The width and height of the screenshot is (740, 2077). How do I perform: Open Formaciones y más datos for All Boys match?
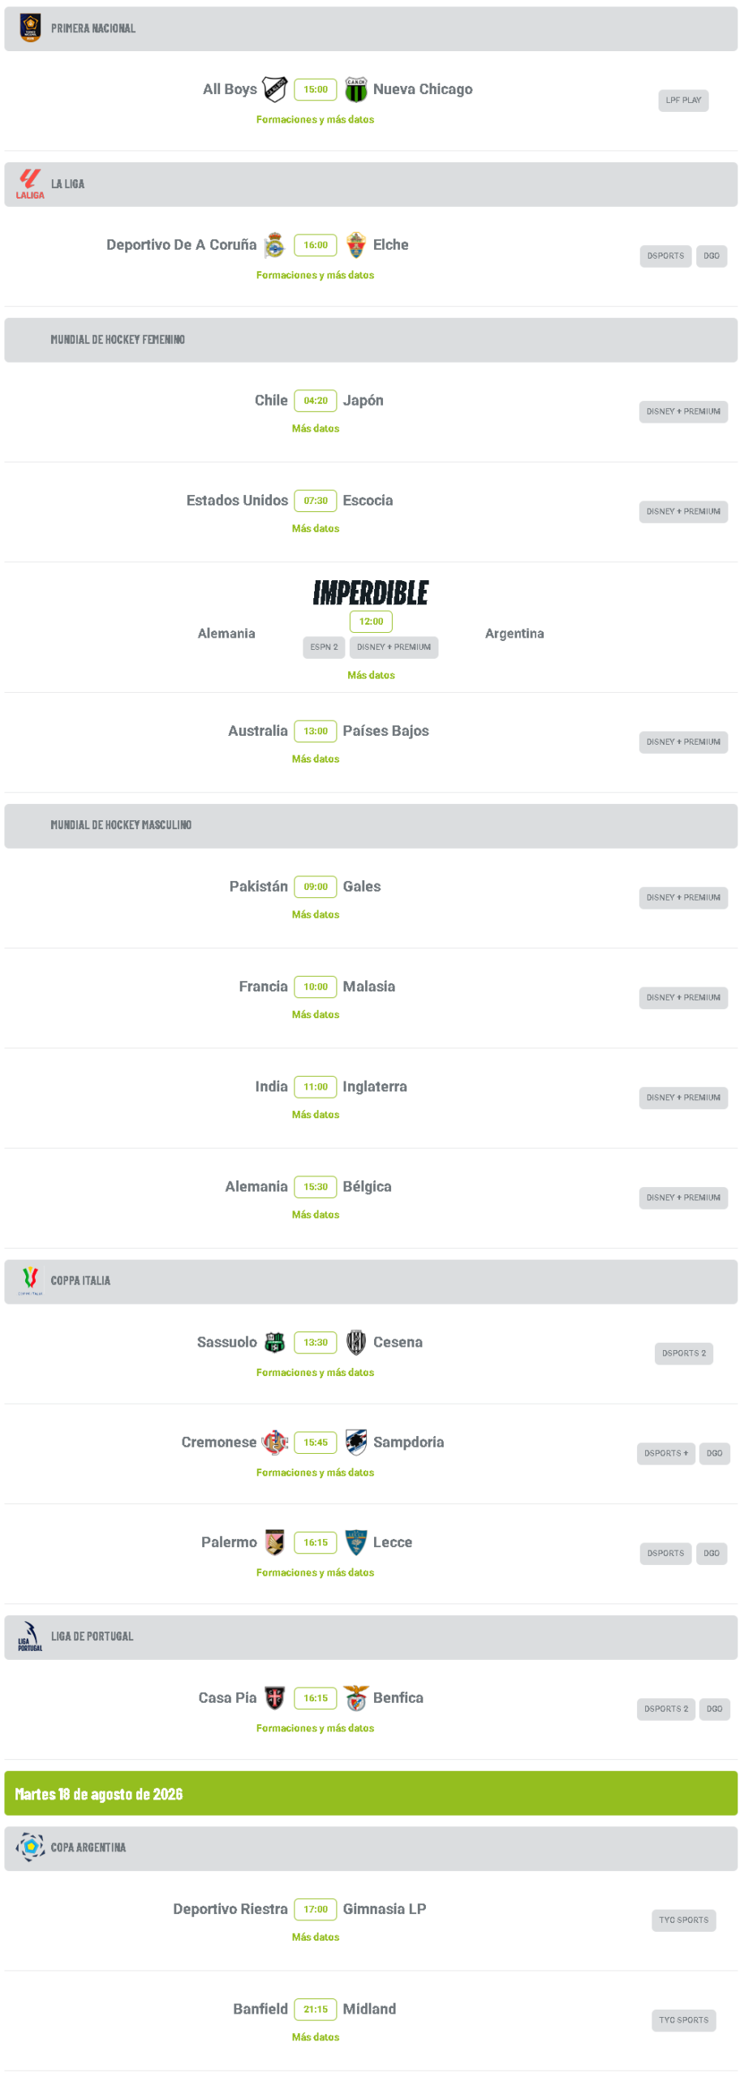coord(315,119)
